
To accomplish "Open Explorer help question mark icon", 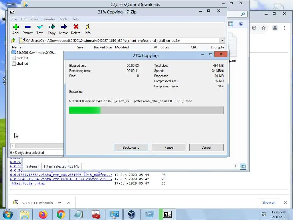I will pos(241,24).
